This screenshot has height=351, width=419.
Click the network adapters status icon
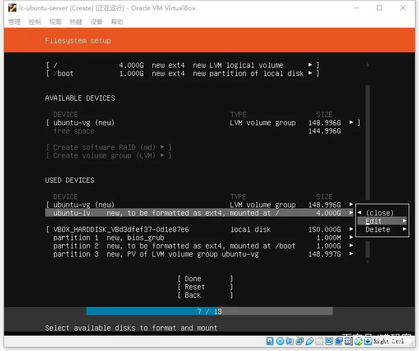299,341
